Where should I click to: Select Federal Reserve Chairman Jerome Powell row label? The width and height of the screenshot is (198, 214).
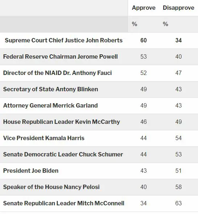click(x=61, y=56)
